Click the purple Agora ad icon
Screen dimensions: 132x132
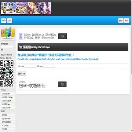pos(21,36)
